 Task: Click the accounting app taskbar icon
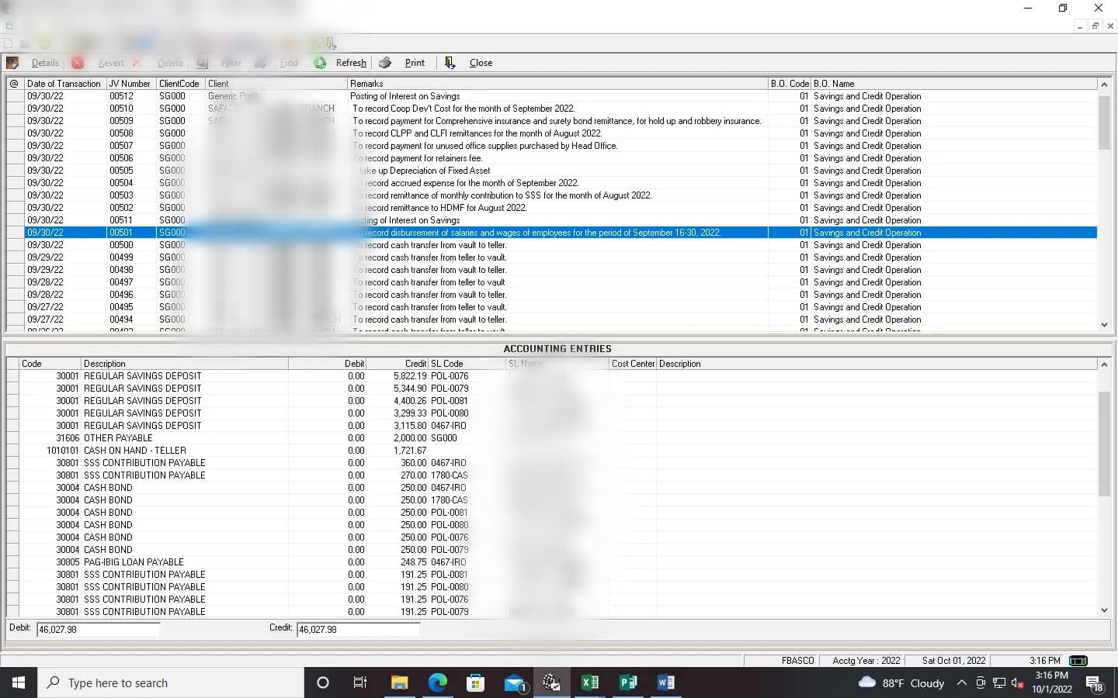tap(552, 682)
